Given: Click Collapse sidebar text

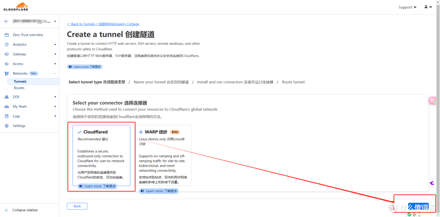Looking at the screenshot, I should [x=25, y=210].
